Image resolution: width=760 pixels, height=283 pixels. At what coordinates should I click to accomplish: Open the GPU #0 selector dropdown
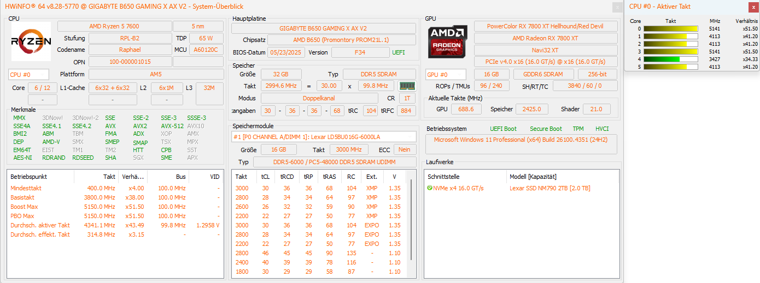tap(446, 75)
